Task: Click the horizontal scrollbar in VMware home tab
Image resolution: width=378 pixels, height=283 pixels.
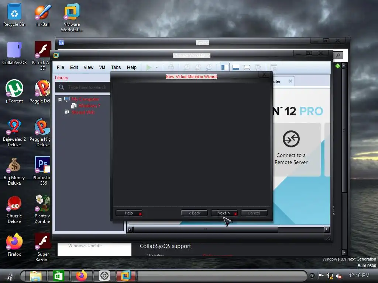Action: tap(206, 229)
